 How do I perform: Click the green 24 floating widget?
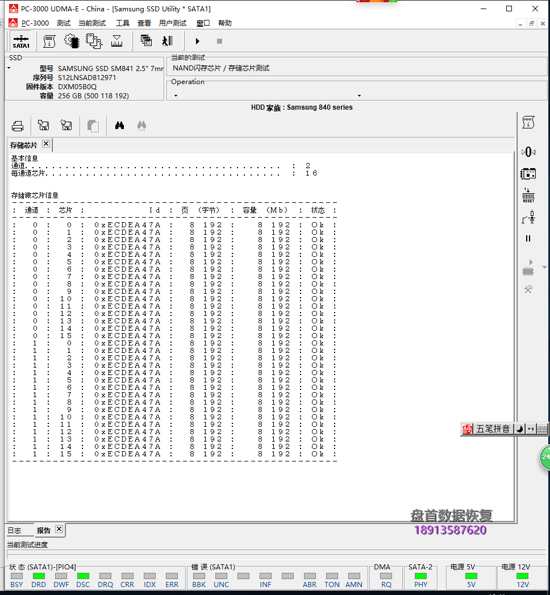tap(545, 457)
